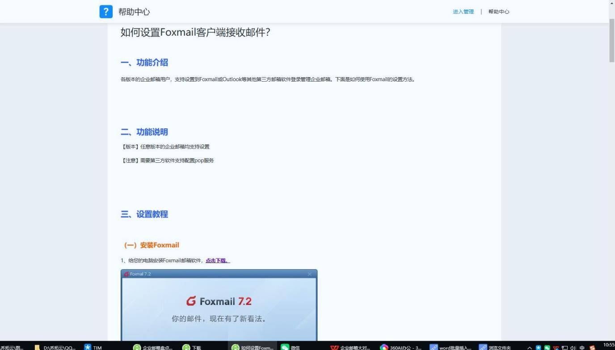Click the blue question mark help icon
Image resolution: width=615 pixels, height=350 pixels.
tap(106, 12)
